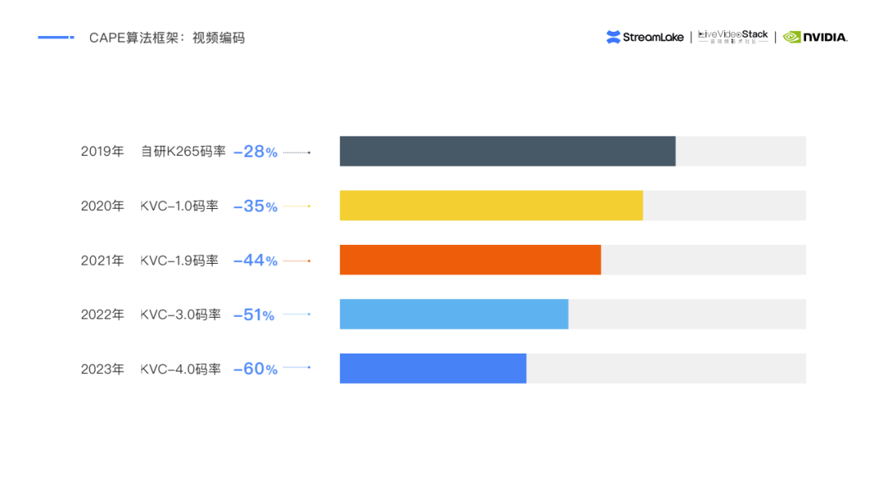Click the blue KVC-4.0 bar
The image size is (883, 494).
point(433,368)
